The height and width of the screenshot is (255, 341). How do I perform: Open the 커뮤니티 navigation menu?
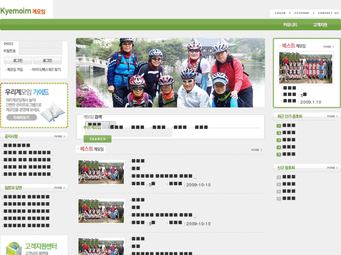(x=290, y=25)
